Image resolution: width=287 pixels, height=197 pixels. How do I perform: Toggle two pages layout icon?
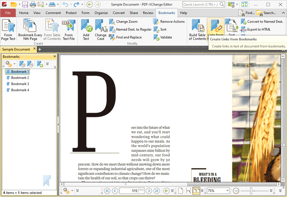tap(196, 191)
